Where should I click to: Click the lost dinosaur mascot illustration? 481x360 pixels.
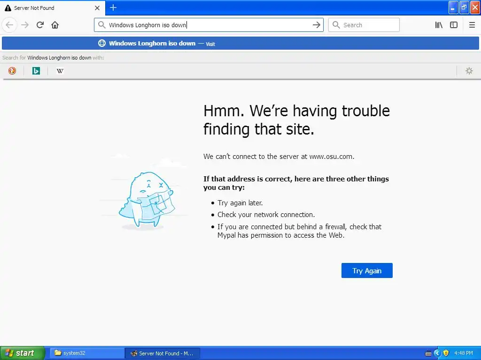coord(147,199)
